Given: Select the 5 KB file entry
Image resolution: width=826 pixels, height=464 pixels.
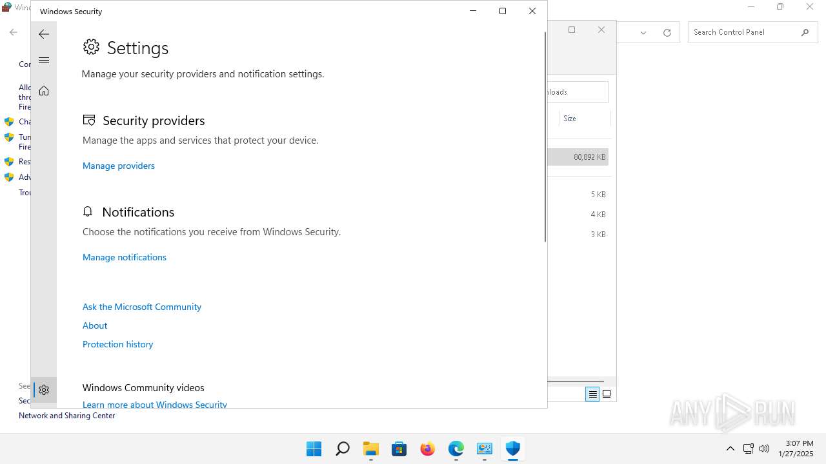Looking at the screenshot, I should (x=578, y=195).
